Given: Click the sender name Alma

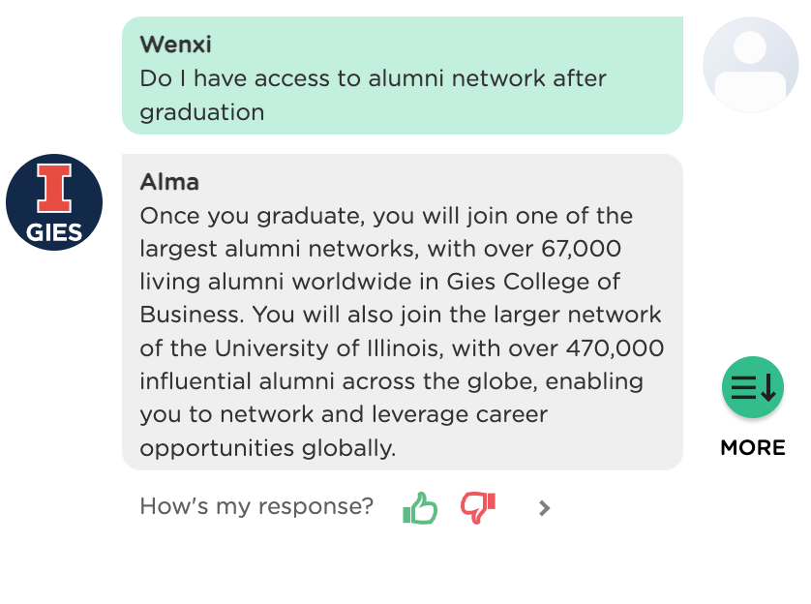Looking at the screenshot, I should tap(169, 182).
